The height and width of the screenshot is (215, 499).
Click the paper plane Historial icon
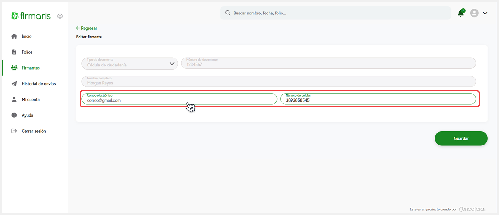tap(14, 84)
